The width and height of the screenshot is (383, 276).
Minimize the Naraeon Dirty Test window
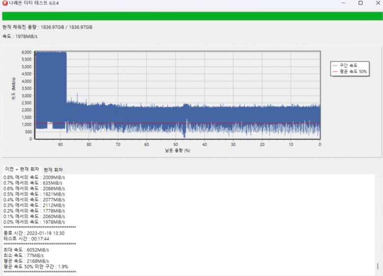tap(343, 3)
